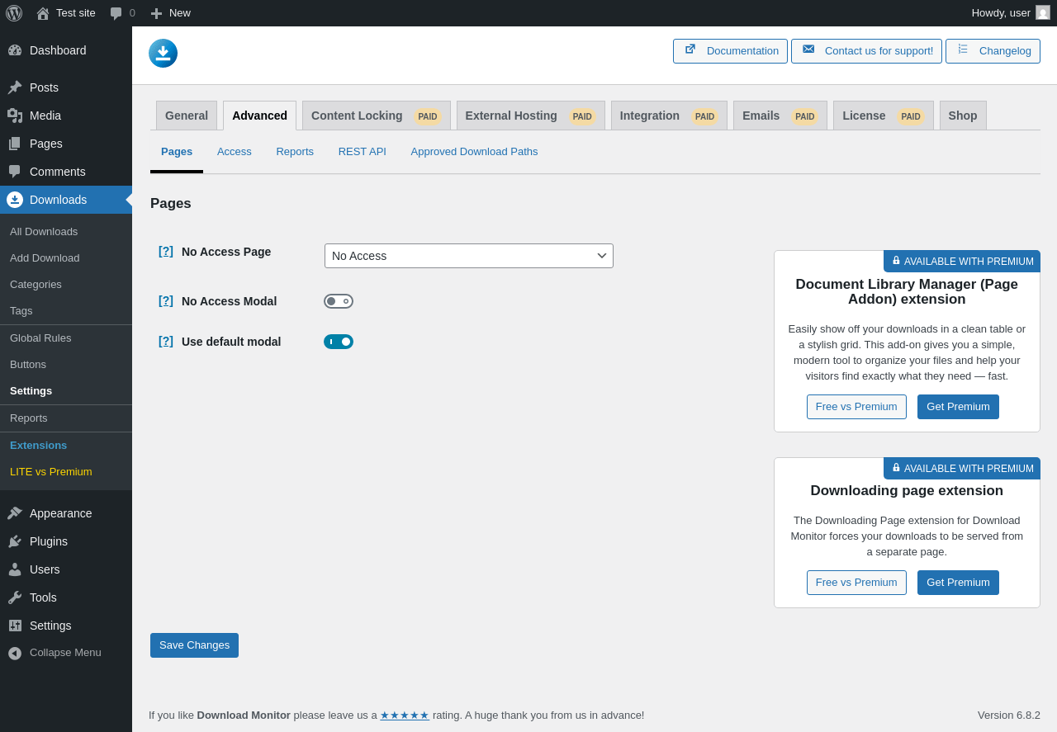Click the Settings sliders icon in sidebar
Viewport: 1057px width, 732px height.
15,626
